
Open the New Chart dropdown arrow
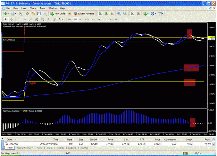(8, 14)
